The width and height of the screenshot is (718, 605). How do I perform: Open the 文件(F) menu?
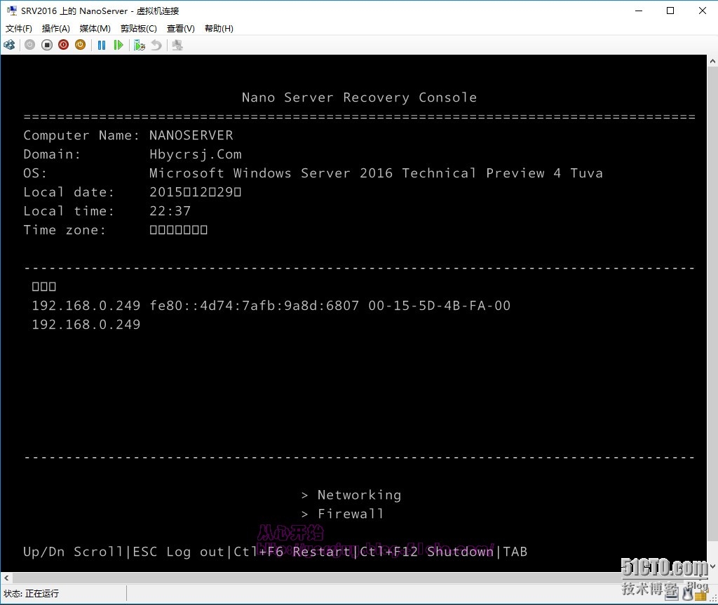click(x=19, y=29)
